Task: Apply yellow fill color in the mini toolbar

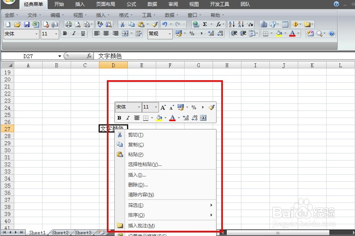Action: [159, 118]
